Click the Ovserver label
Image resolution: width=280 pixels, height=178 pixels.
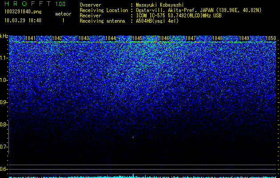pyautogui.click(x=90, y=5)
